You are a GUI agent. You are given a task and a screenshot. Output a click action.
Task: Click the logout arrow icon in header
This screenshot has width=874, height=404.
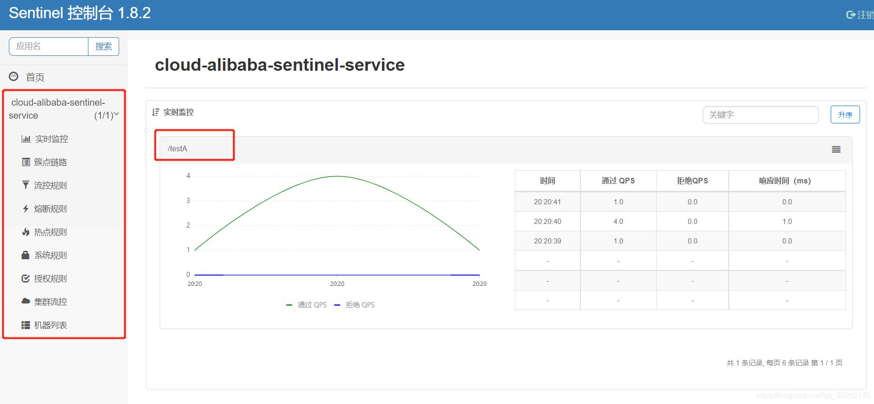point(851,15)
